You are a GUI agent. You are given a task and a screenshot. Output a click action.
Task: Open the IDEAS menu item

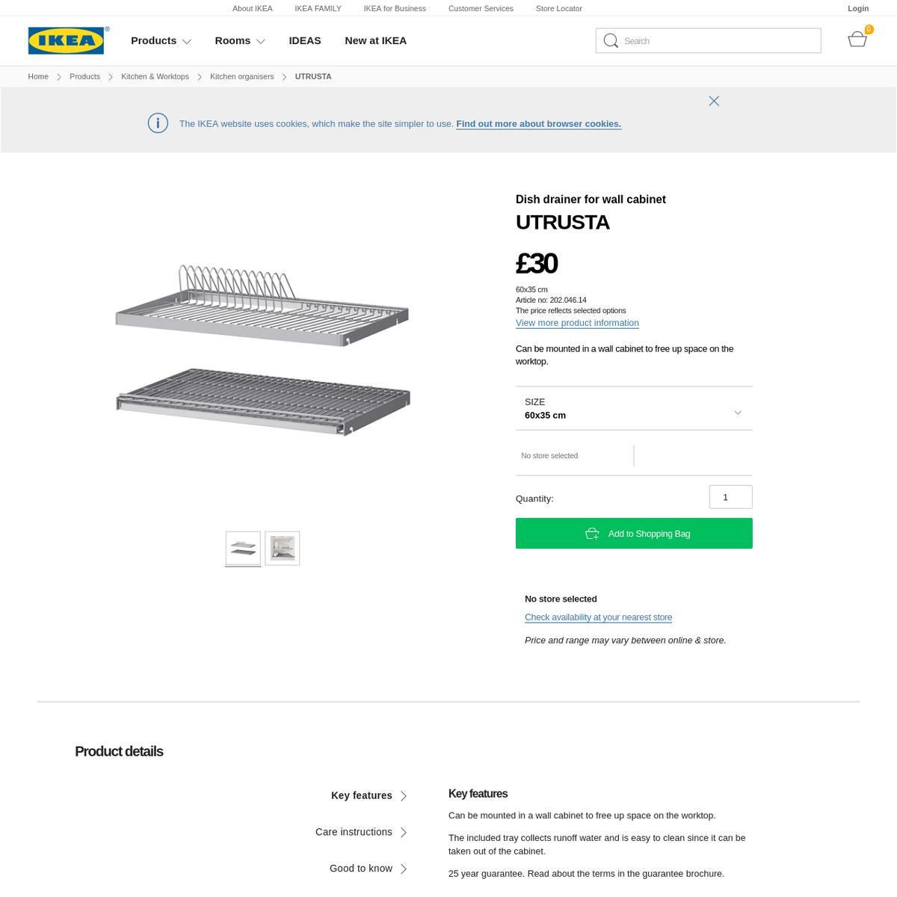(x=305, y=41)
